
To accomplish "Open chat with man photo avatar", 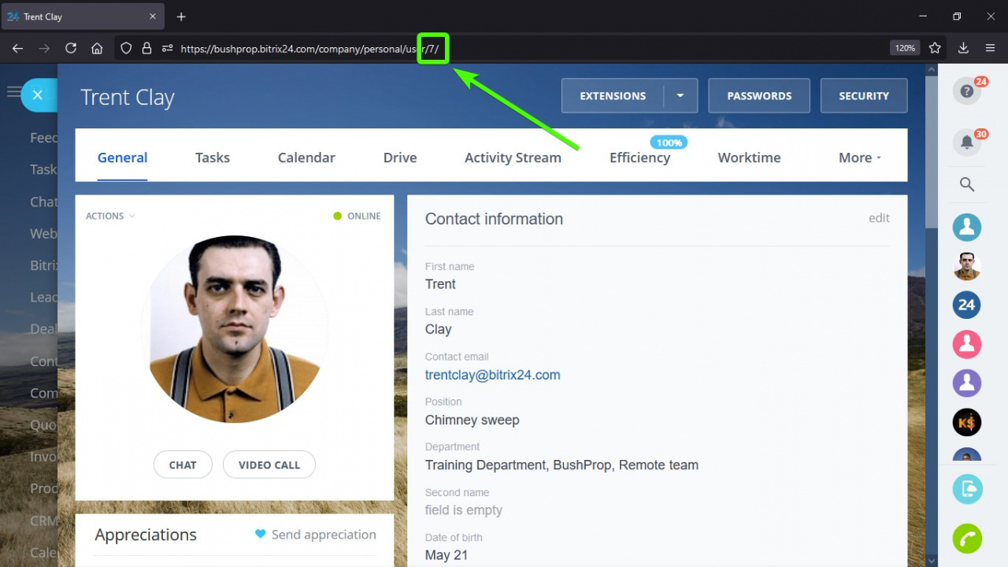I will pos(967,266).
